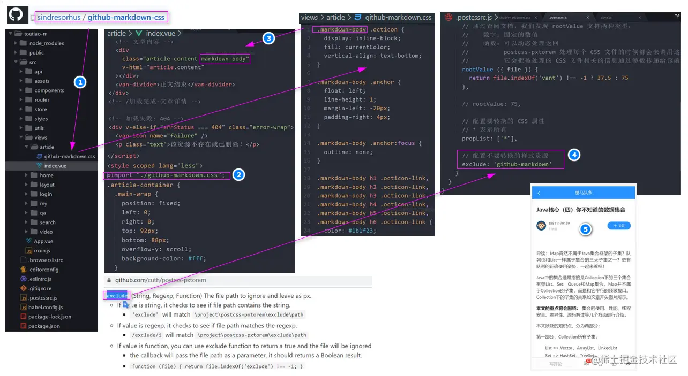Click markdown-body class text in index.vue

[225, 59]
